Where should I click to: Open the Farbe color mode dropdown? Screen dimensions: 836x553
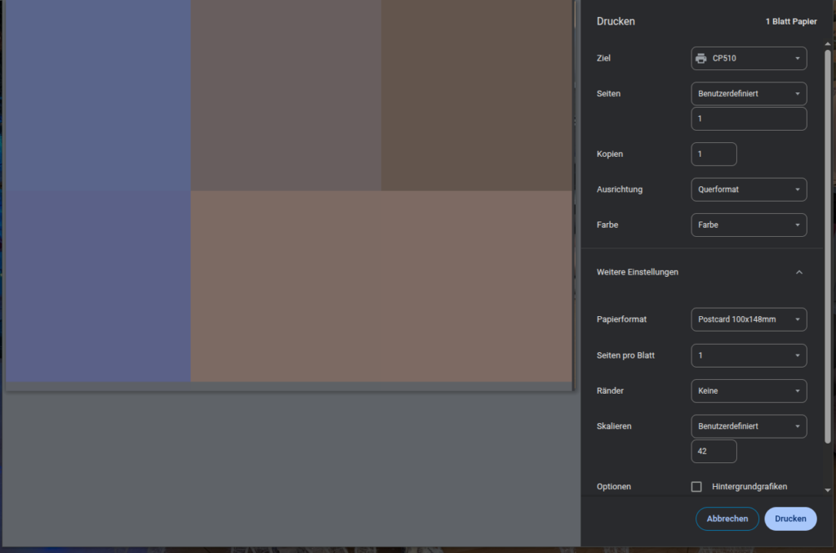click(x=749, y=225)
